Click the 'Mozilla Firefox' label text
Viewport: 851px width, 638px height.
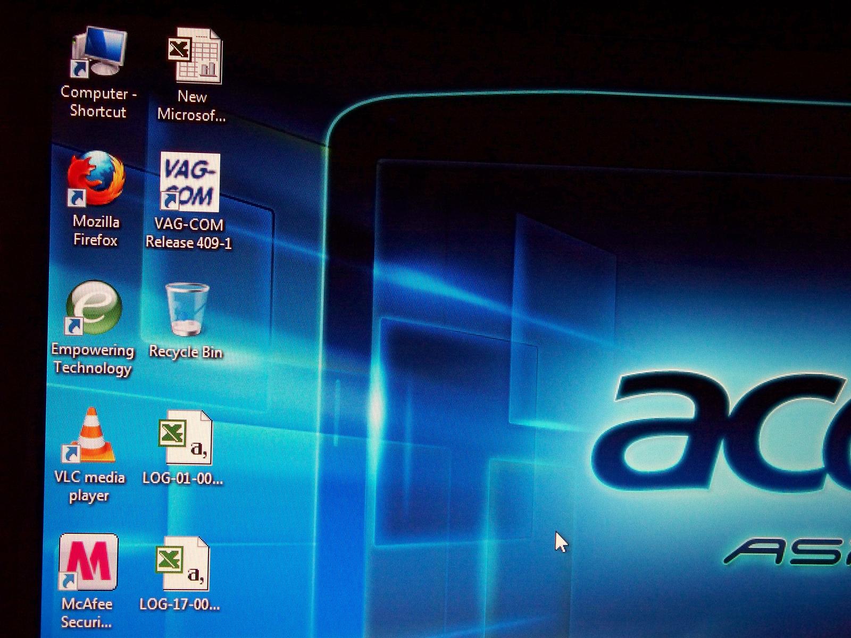(96, 230)
